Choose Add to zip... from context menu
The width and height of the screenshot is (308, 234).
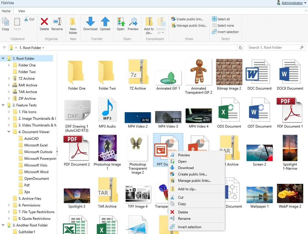(196, 189)
